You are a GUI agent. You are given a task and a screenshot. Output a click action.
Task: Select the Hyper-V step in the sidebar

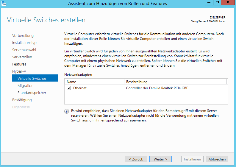(19, 71)
